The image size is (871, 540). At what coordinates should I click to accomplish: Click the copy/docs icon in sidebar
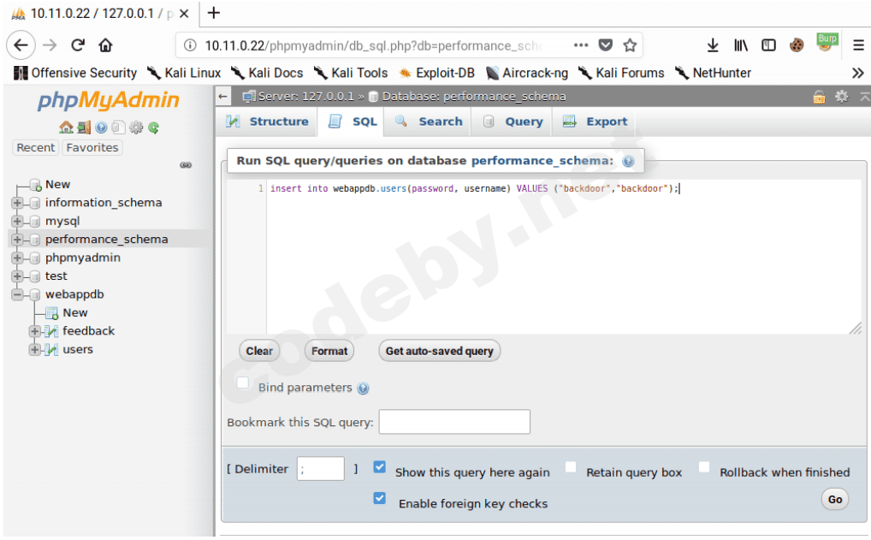click(x=118, y=128)
